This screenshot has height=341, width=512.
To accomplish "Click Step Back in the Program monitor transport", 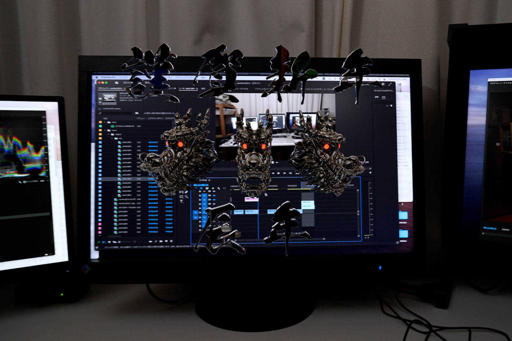I will tap(273, 173).
